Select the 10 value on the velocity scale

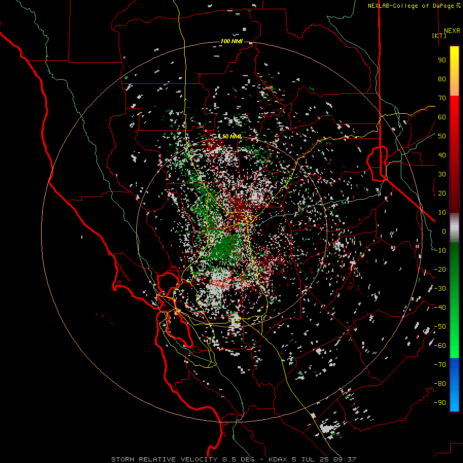pos(442,212)
